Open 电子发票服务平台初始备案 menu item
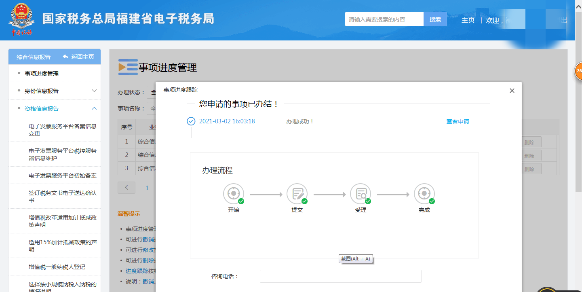This screenshot has height=292, width=582. 63,176
